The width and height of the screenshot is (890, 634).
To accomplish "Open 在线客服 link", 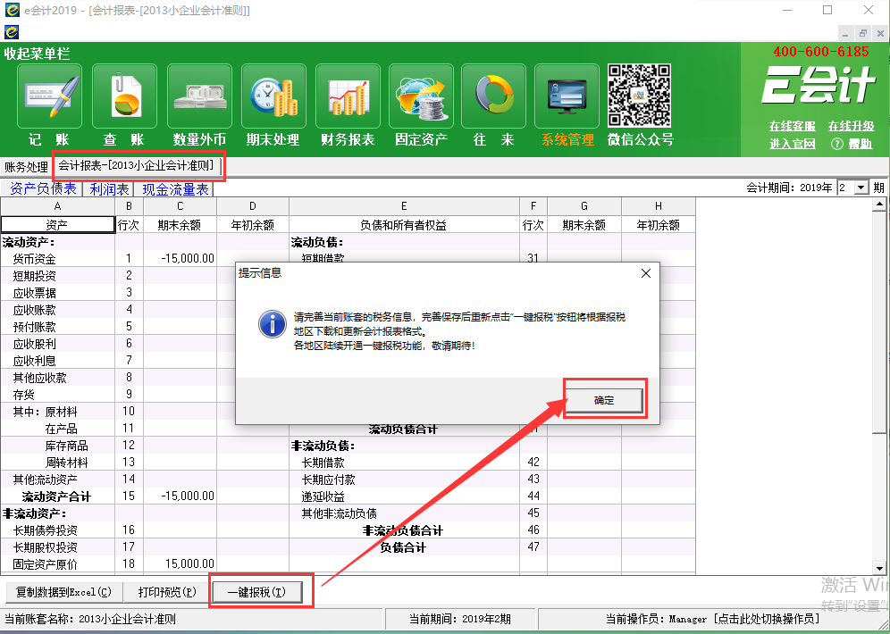I will pyautogui.click(x=792, y=126).
